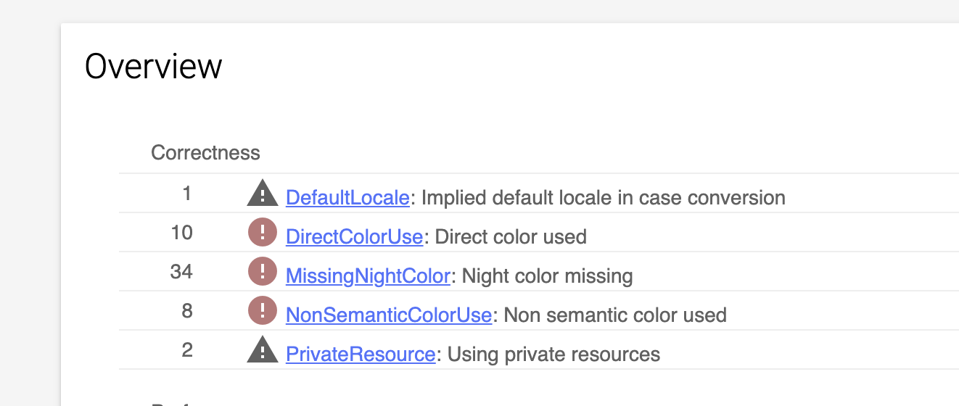Open the DefaultLocale issue link
Image resolution: width=959 pixels, height=406 pixels.
pyautogui.click(x=347, y=198)
